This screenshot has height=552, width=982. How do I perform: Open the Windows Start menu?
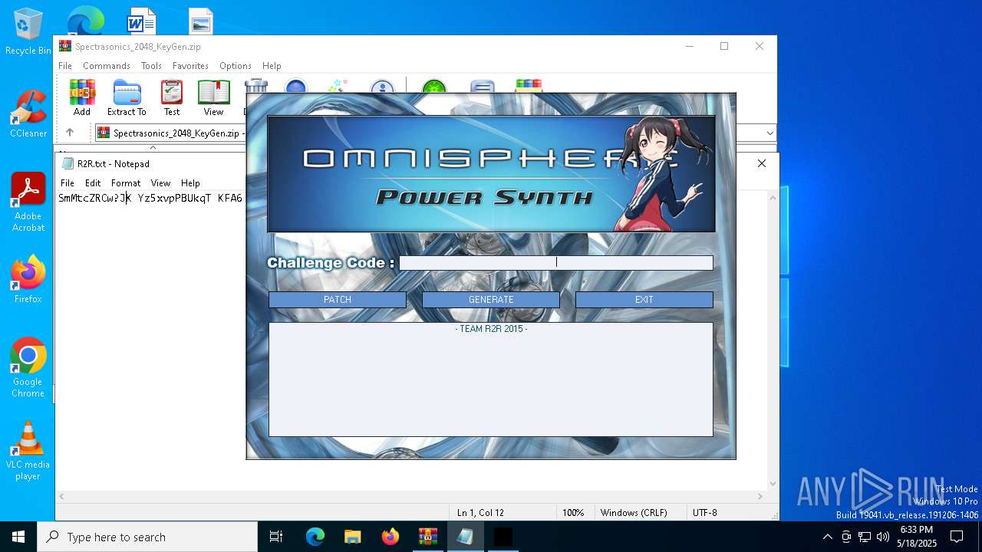18,537
